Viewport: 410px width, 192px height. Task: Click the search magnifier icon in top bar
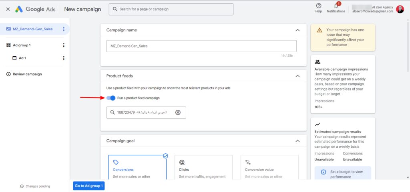[115, 9]
